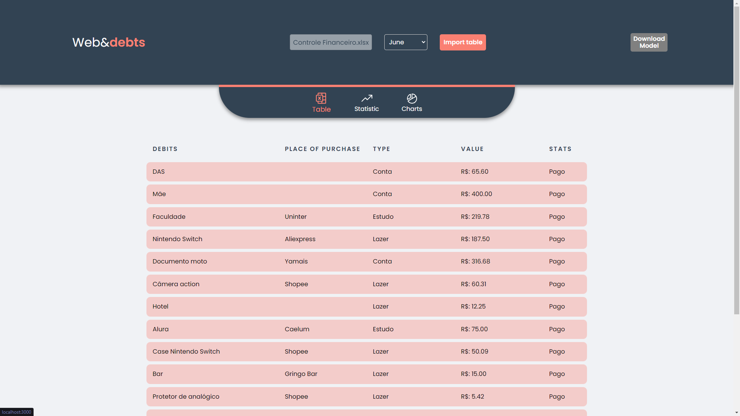Select the DAS expense row
The image size is (740, 416).
[366, 172]
